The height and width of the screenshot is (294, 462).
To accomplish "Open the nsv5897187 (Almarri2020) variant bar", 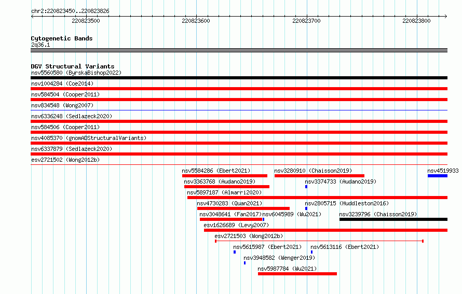I will tap(317, 198).
